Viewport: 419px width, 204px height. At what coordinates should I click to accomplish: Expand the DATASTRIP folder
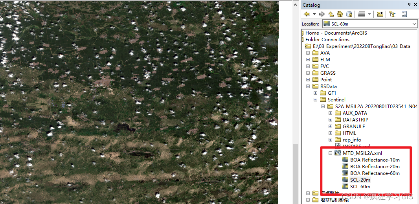[330, 120]
